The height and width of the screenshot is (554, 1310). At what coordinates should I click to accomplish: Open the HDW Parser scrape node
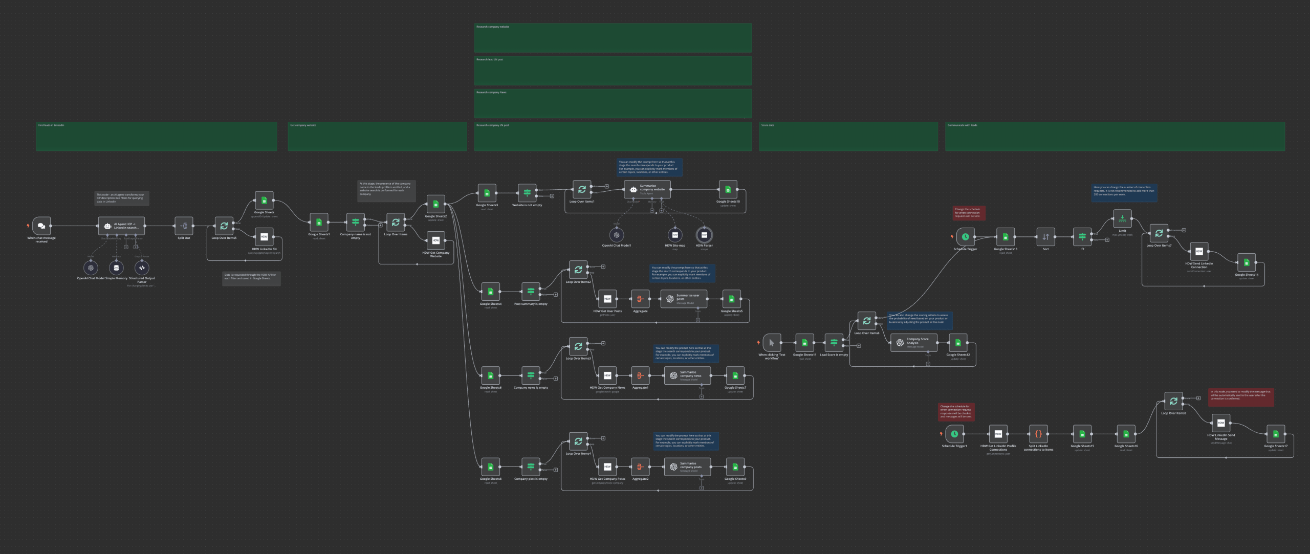[705, 235]
